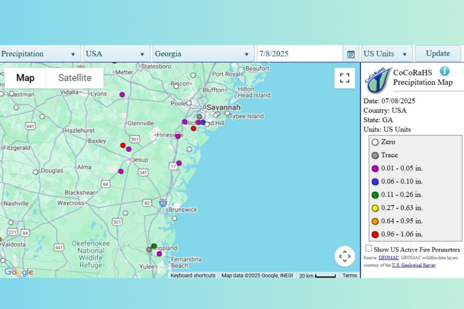Open the USA country dropdown
464x309 pixels.
pos(116,54)
